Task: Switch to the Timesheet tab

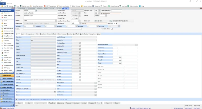Action: coord(43,34)
